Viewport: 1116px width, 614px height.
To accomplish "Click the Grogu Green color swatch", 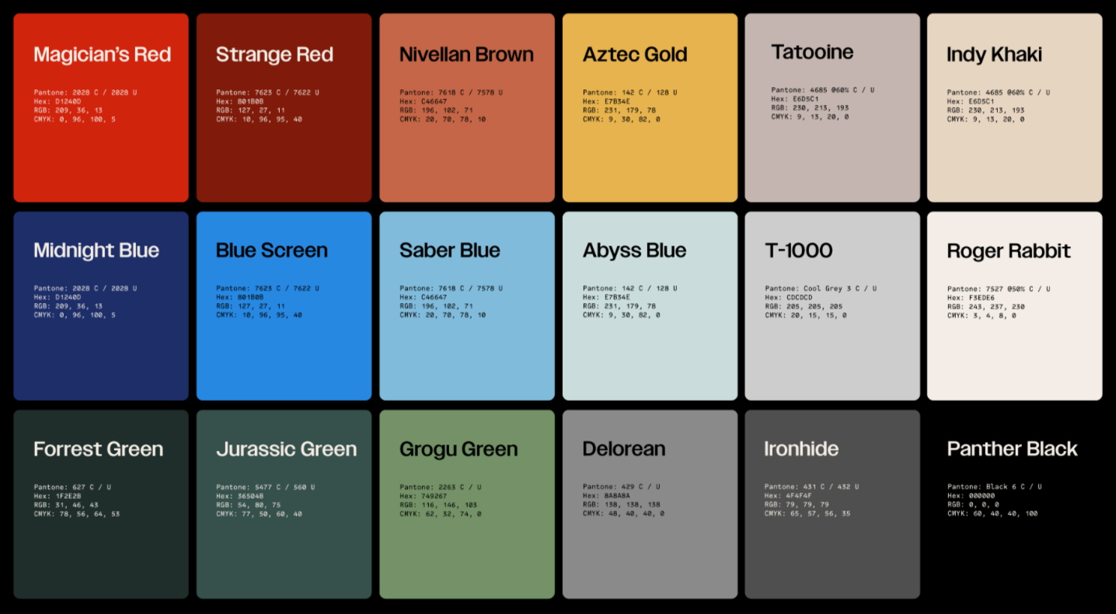I will click(x=467, y=504).
